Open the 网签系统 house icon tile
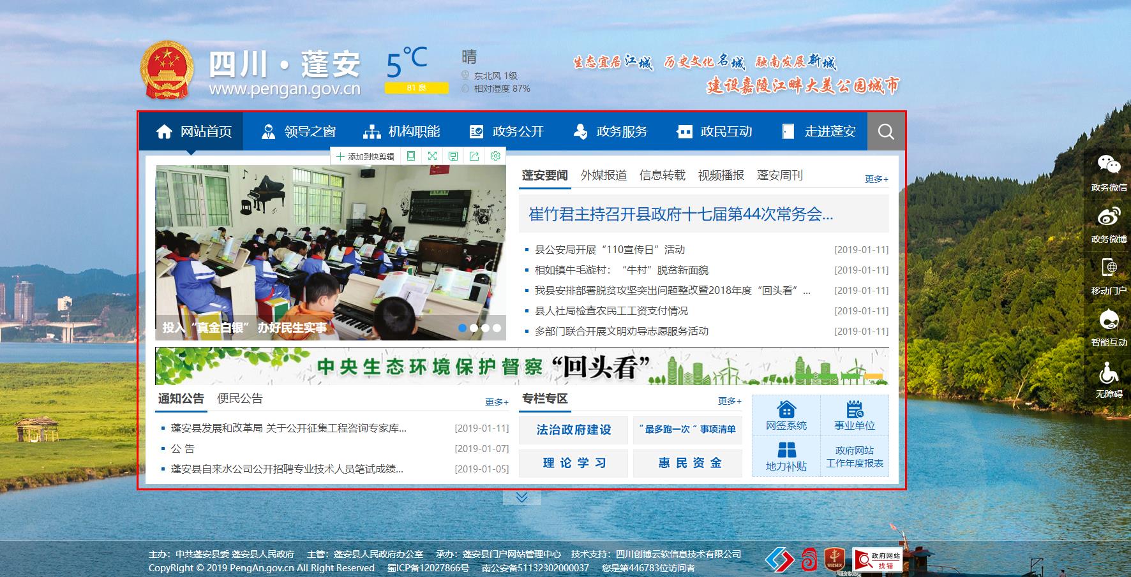This screenshot has width=1131, height=577. 786,415
